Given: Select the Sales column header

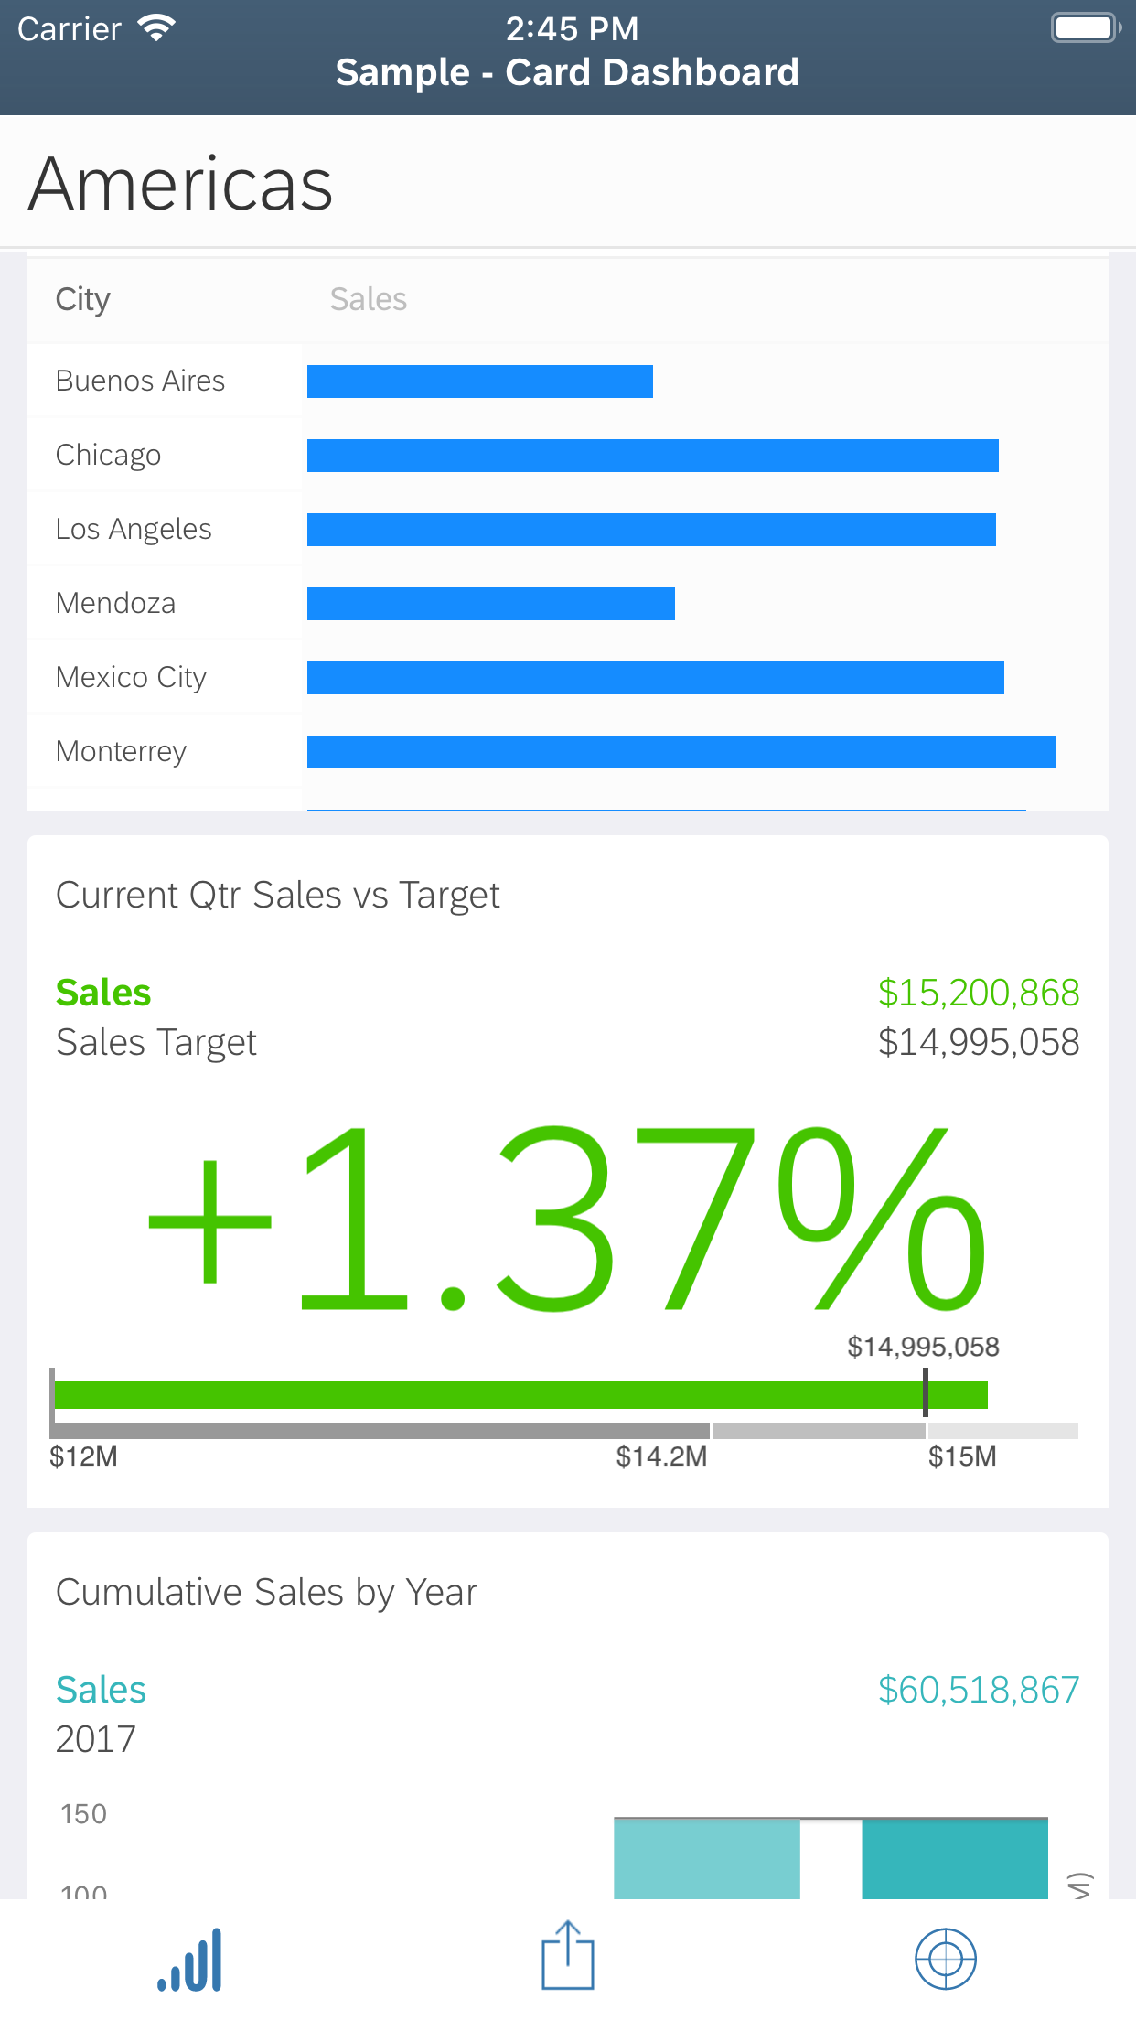Looking at the screenshot, I should coord(368,299).
